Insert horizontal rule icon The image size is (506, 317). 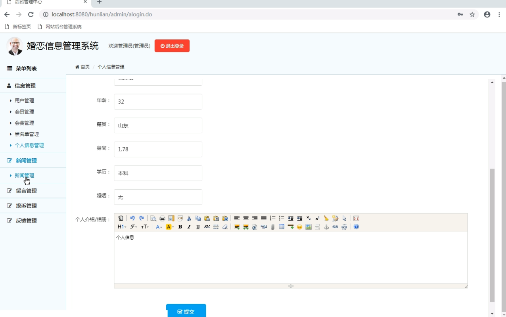pos(291,227)
